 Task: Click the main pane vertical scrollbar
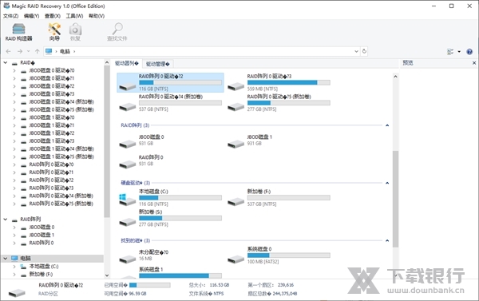395,199
